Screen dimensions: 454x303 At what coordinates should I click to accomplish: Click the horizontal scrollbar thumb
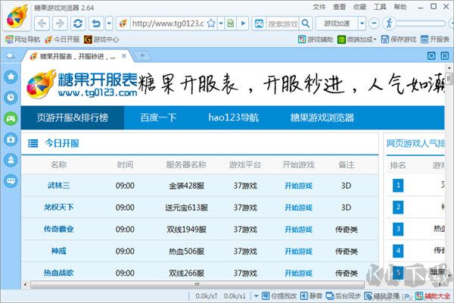[x=197, y=285]
